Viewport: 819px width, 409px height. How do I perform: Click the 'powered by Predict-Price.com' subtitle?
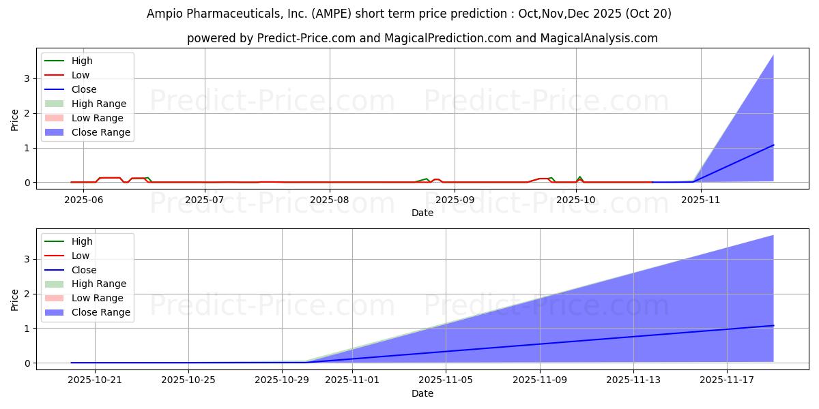coord(422,38)
